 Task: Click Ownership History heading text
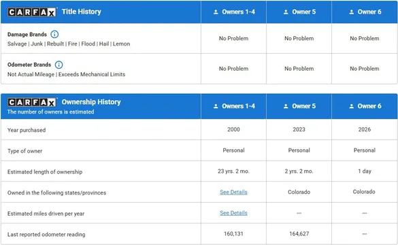coord(91,102)
